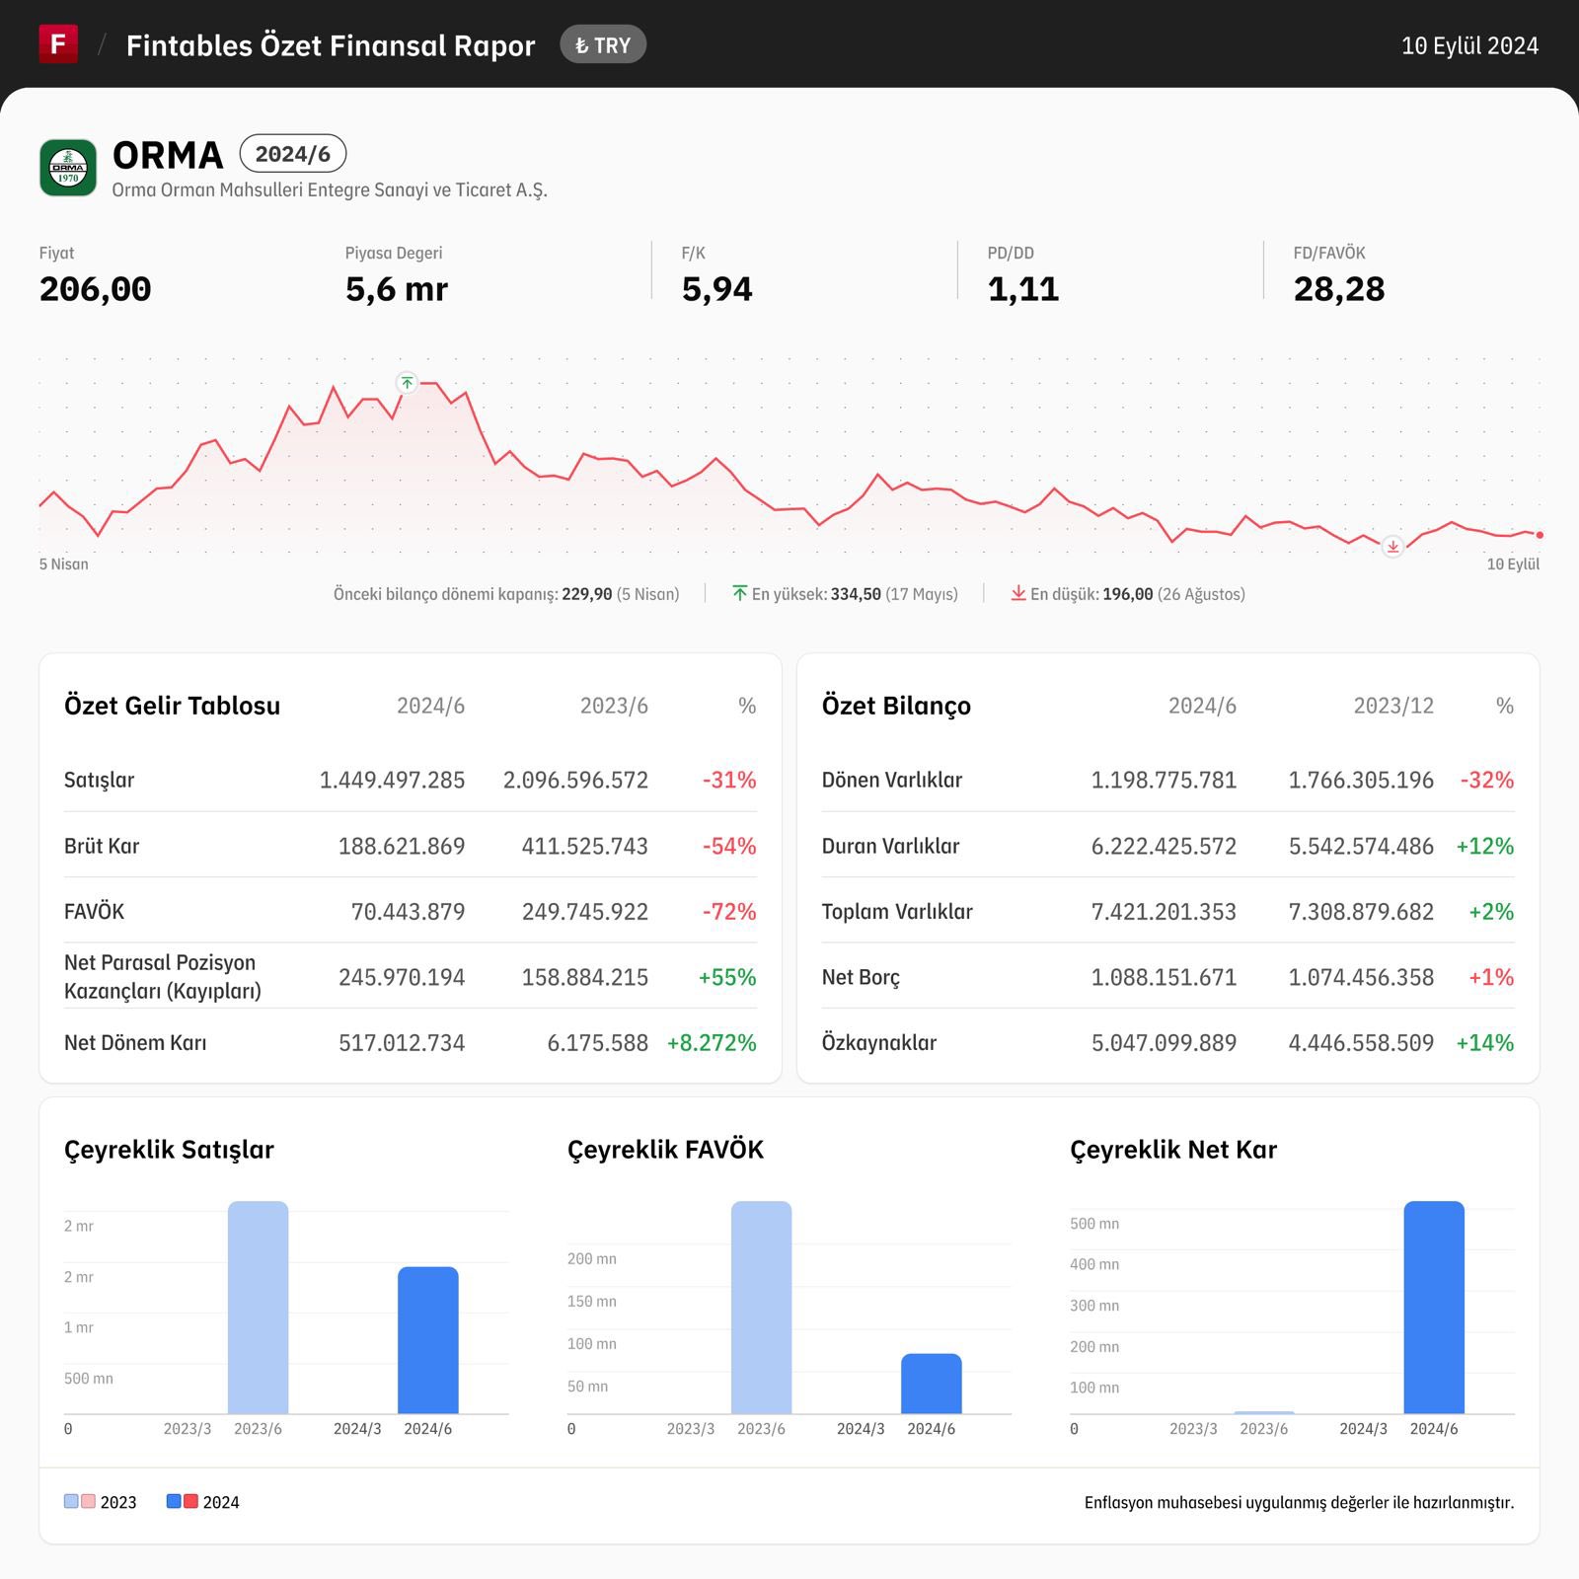
Task: Click Satışlar value 1.449.497.285
Action: tap(392, 780)
